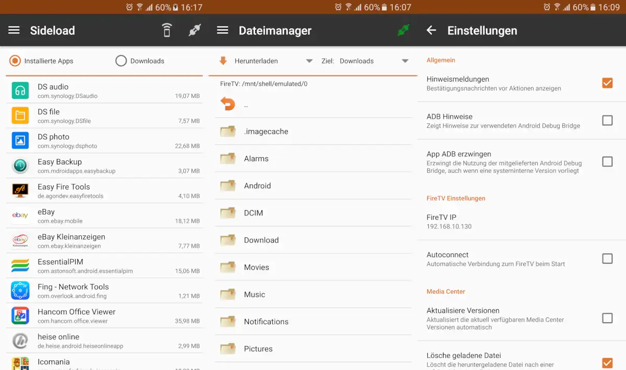This screenshot has height=370, width=626.
Task: Select the Installierte Apps radio button
Action: [x=15, y=61]
